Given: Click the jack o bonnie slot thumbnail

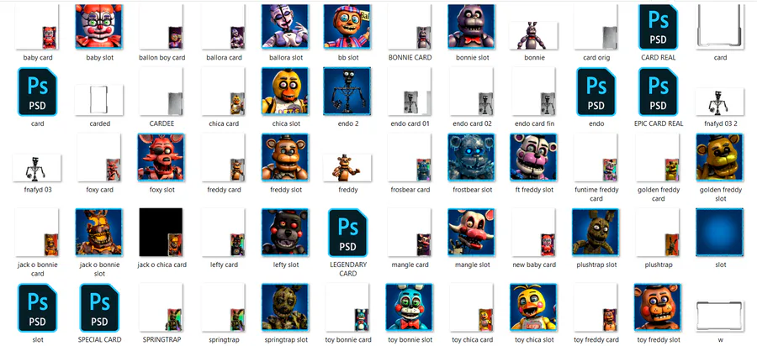Looking at the screenshot, I should pos(99,233).
